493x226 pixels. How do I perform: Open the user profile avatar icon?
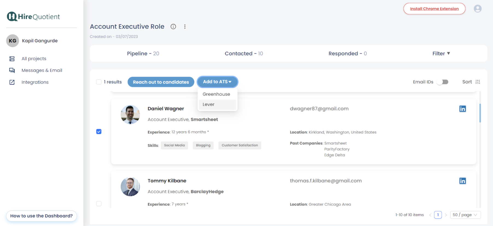click(477, 9)
